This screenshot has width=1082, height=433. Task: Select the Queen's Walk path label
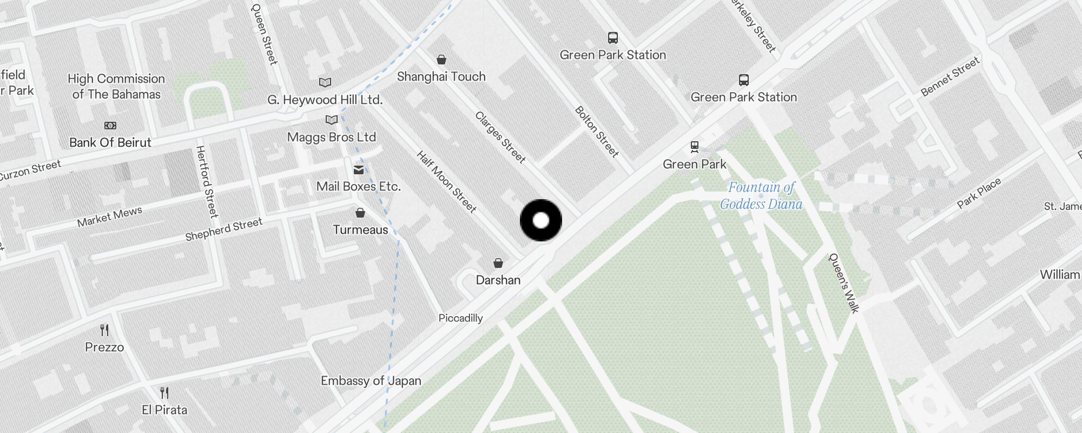(x=844, y=283)
